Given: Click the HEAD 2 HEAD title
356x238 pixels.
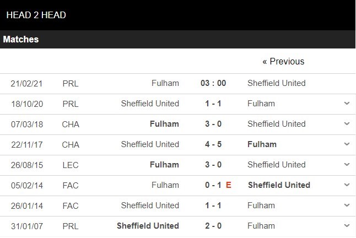Looking at the screenshot, I should point(36,15).
